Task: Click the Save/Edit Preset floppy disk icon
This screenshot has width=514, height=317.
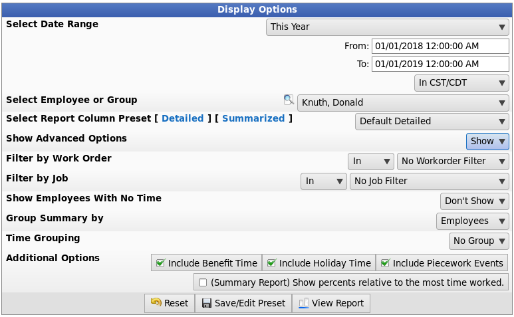Action: [x=207, y=303]
